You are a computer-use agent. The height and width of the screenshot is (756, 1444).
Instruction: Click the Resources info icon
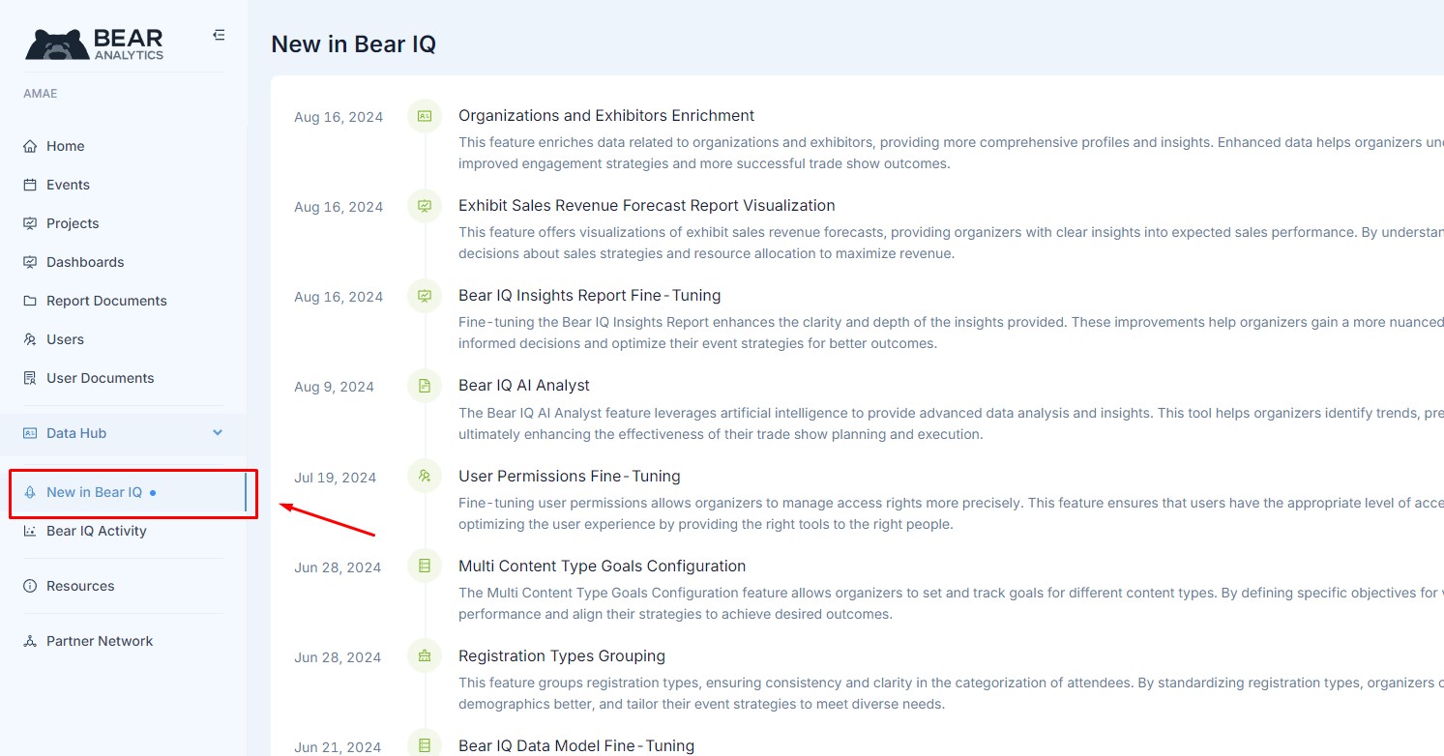[30, 586]
